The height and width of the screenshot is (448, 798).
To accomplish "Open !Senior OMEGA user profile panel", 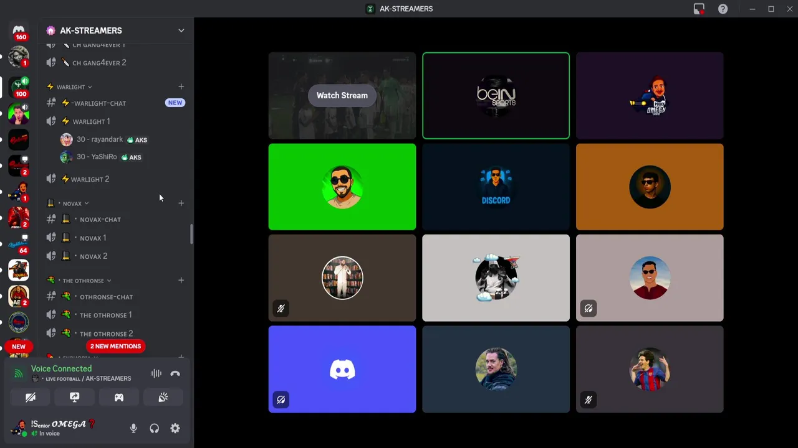I will [65, 428].
